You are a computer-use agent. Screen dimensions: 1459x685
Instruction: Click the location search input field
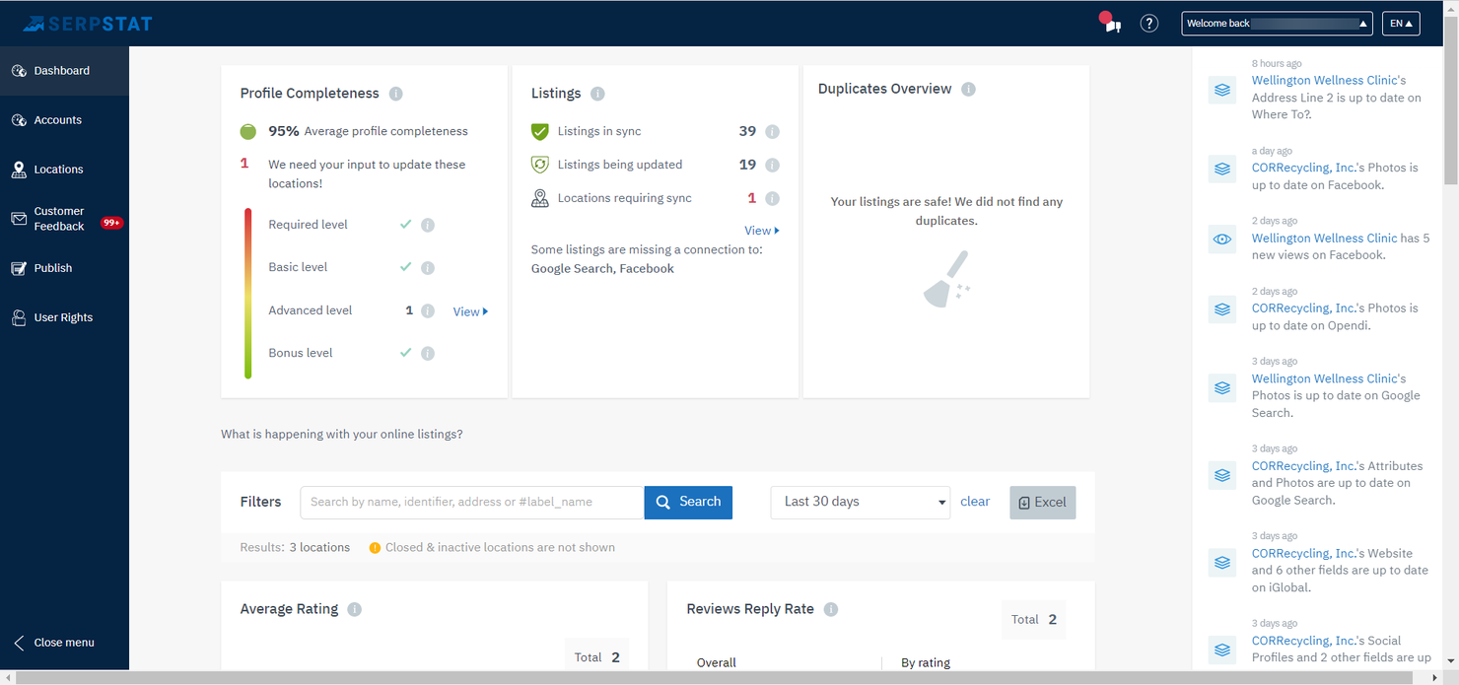472,502
